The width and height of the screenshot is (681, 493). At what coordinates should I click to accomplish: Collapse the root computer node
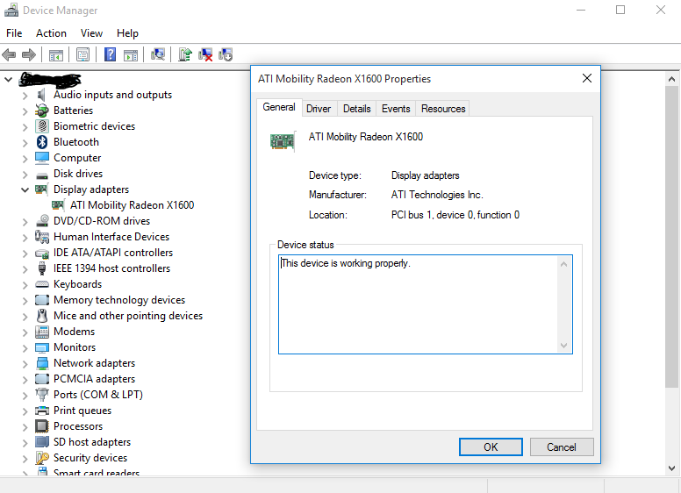[x=8, y=80]
